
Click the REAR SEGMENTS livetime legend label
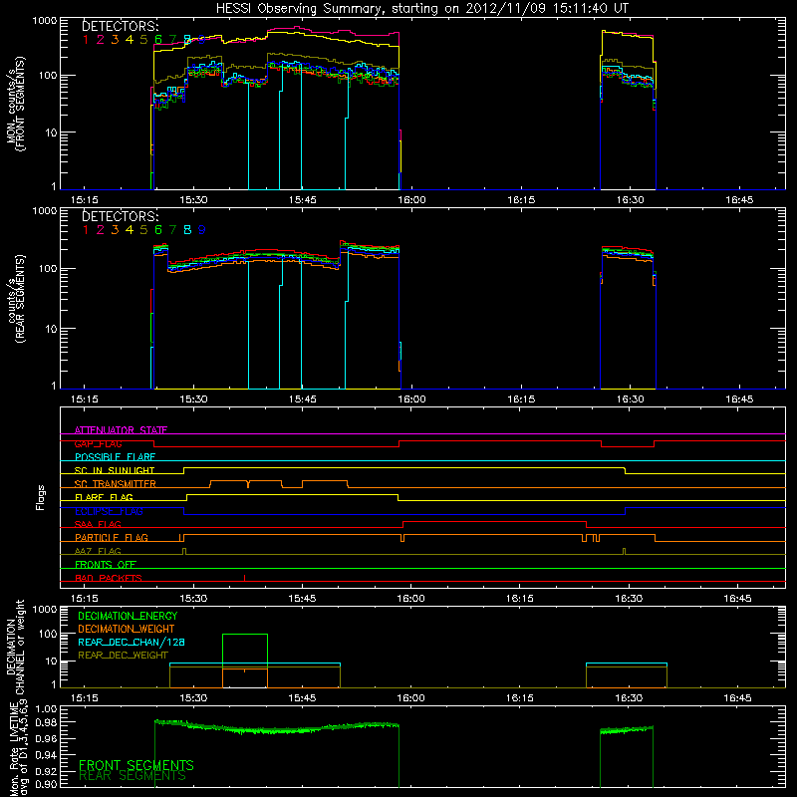[x=133, y=776]
